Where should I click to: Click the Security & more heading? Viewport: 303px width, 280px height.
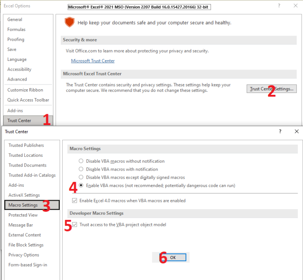pyautogui.click(x=80, y=40)
